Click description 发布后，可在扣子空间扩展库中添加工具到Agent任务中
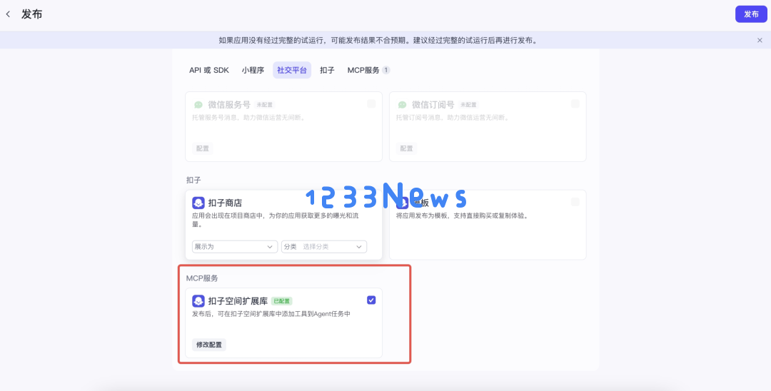Image resolution: width=771 pixels, height=391 pixels. pos(271,314)
